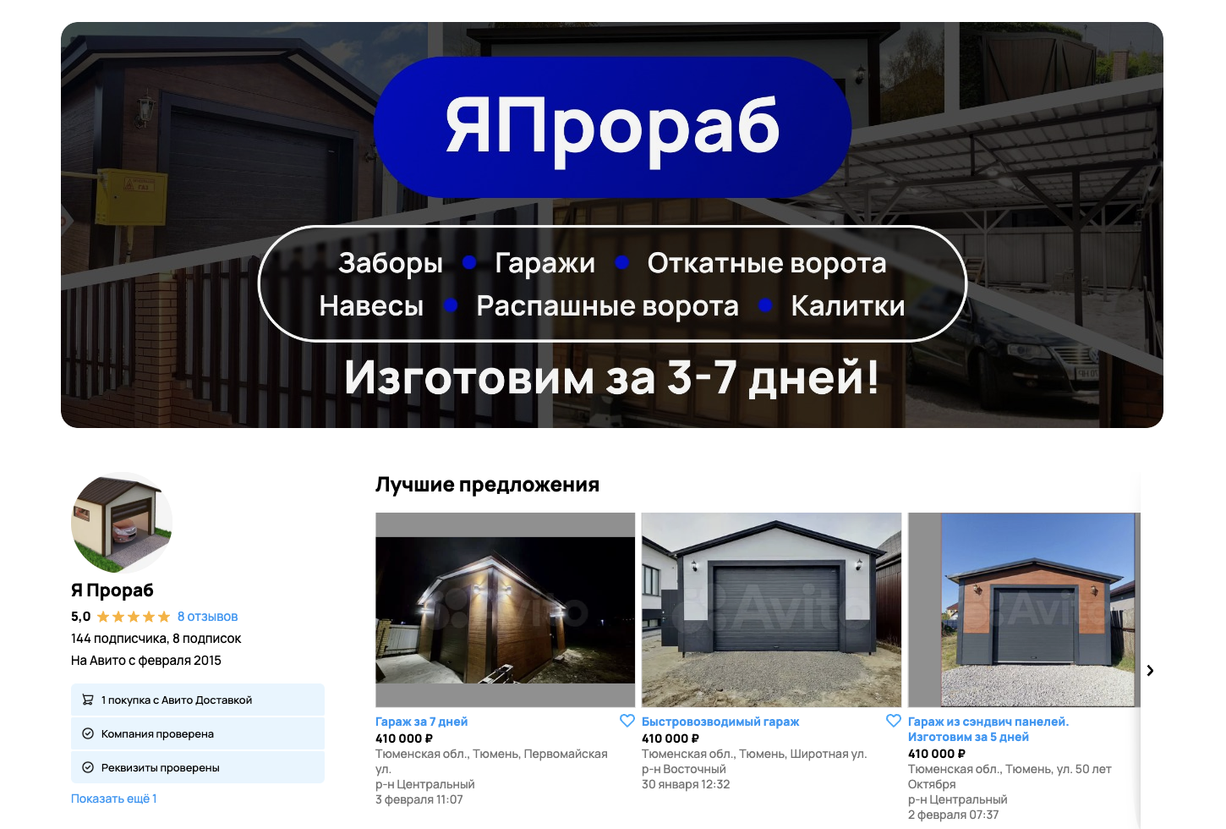
Task: Favorite the 'Гараж за 7 дней' listing heart
Action: [x=627, y=721]
